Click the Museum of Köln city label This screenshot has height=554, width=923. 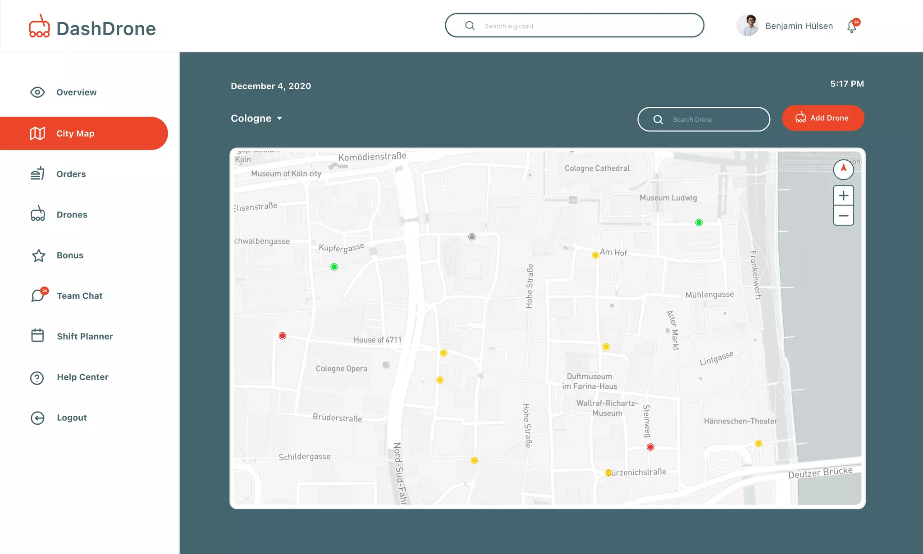click(x=286, y=173)
